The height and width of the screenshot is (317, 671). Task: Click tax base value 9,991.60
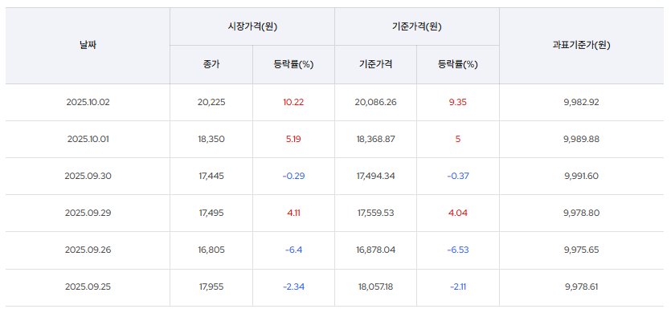coord(582,176)
